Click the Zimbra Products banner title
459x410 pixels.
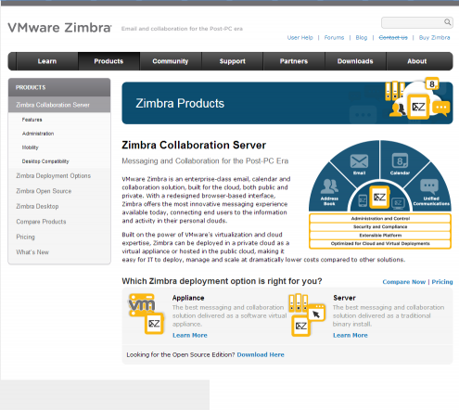[x=180, y=104]
